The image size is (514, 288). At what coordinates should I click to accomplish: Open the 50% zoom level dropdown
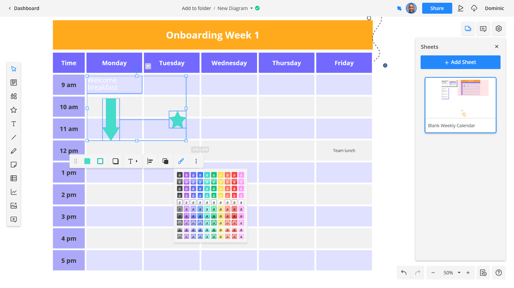(x=459, y=273)
